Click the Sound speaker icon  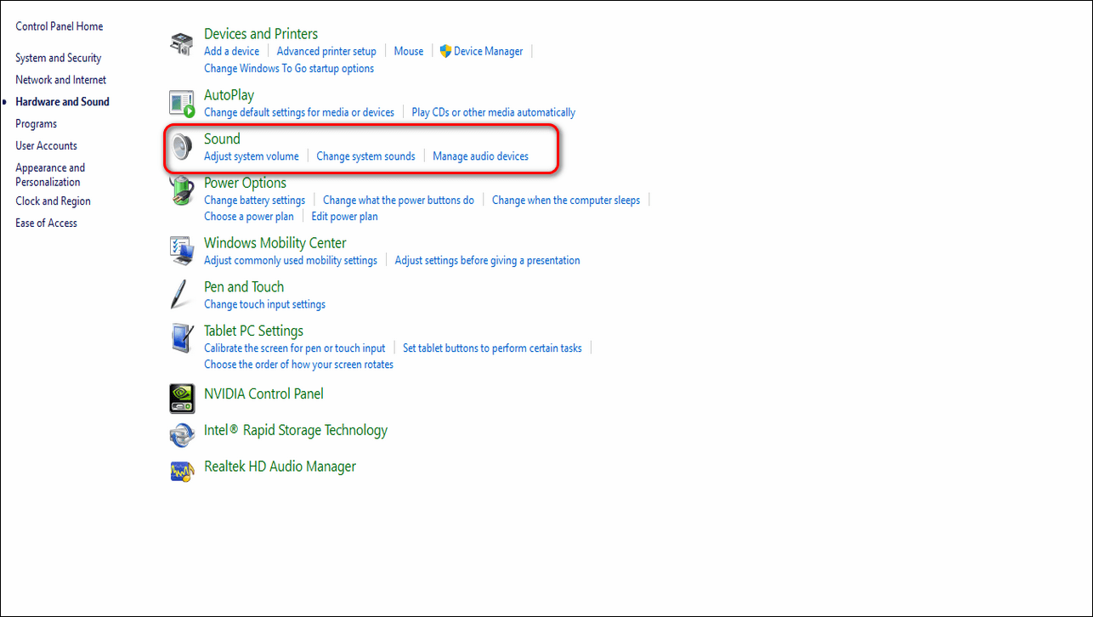(x=182, y=148)
